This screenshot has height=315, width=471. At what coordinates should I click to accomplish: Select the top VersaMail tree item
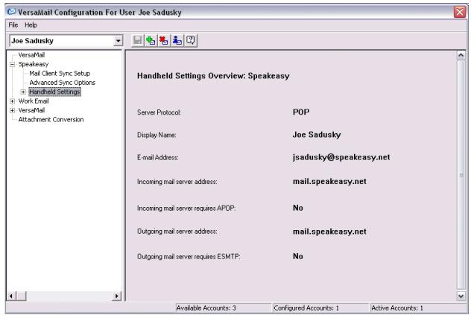pos(31,55)
